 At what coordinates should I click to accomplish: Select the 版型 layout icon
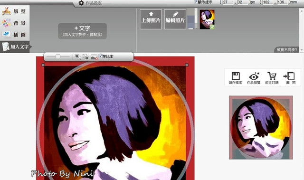click(6, 11)
